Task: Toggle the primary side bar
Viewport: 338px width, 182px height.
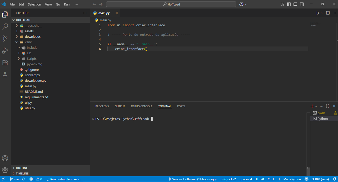Action: (x=289, y=4)
